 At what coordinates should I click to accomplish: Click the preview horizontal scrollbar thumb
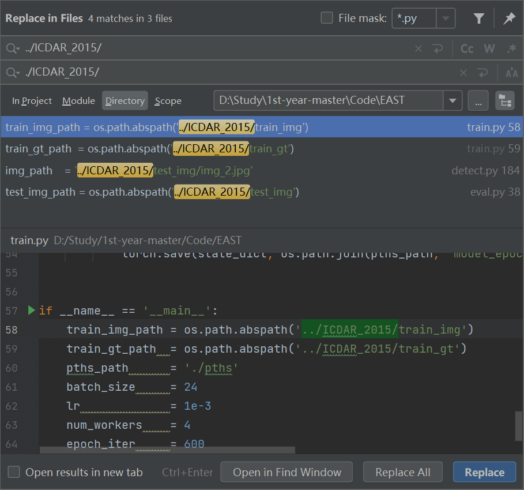click(x=167, y=450)
